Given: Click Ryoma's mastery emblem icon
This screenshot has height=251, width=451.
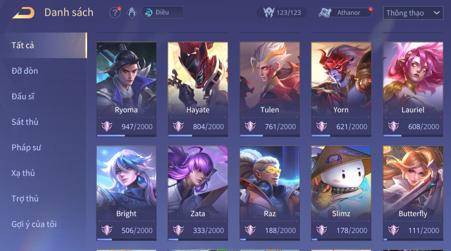Looking at the screenshot, I should 107,126.
